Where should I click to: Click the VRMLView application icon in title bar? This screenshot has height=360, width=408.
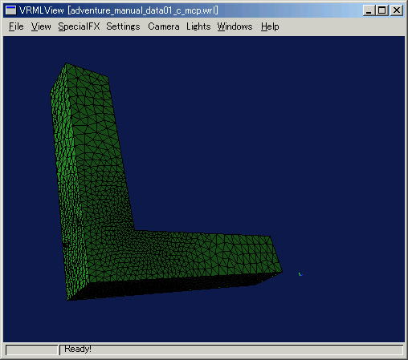coord(10,10)
